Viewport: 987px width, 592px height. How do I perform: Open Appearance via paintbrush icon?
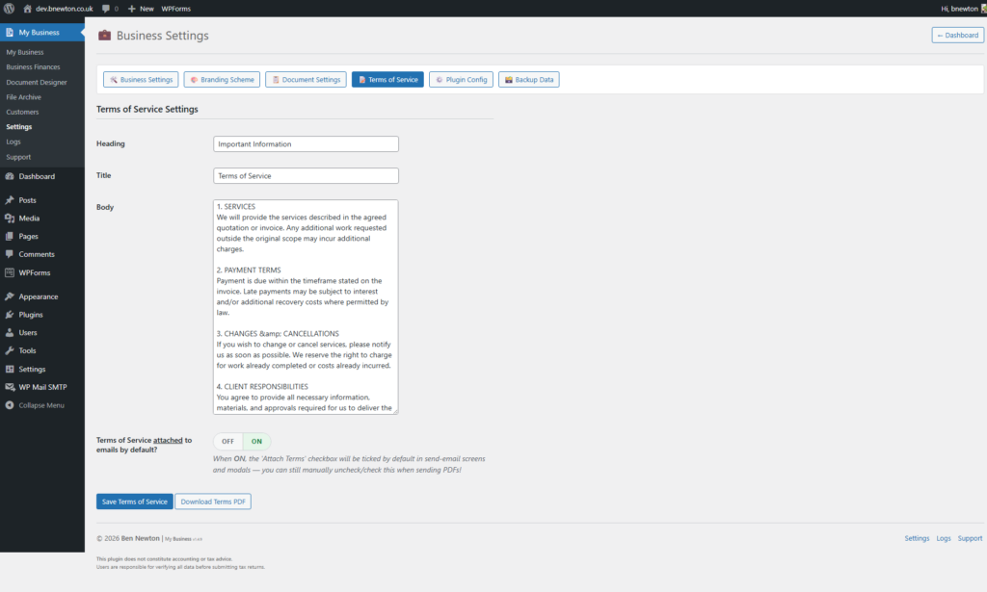click(x=10, y=296)
